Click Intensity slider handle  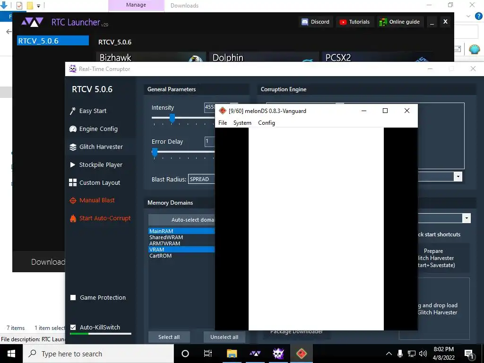click(x=172, y=118)
